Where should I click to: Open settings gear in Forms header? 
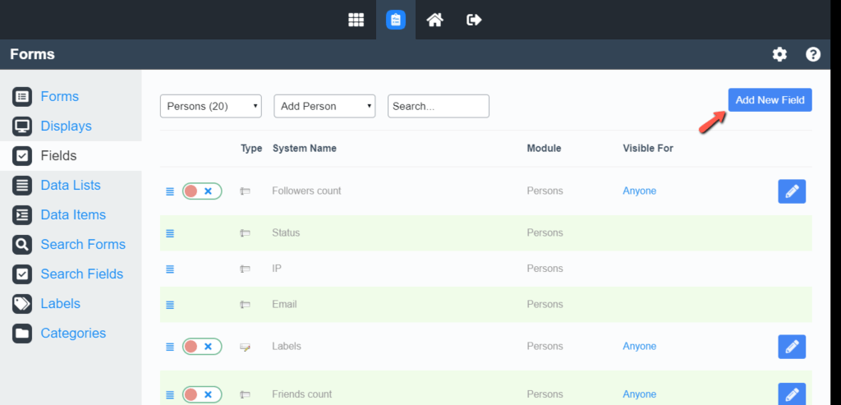click(779, 54)
